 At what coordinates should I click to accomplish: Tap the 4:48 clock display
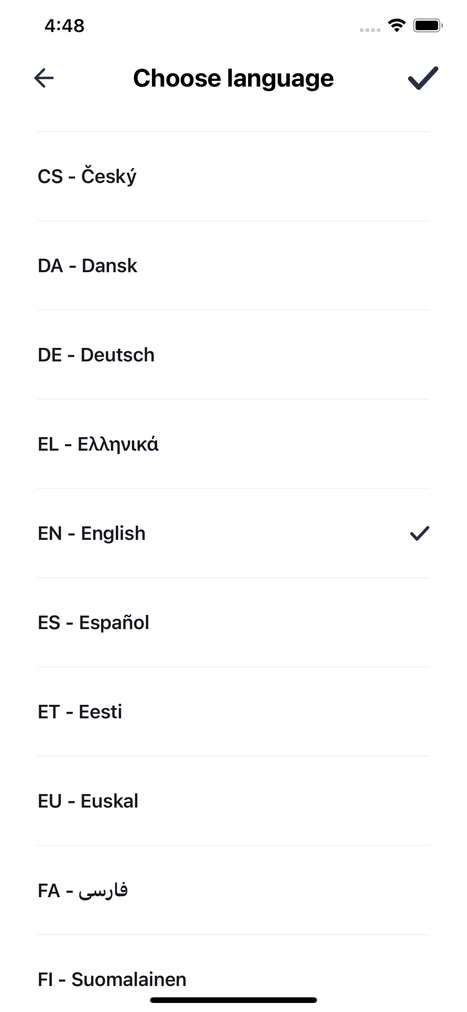click(64, 26)
